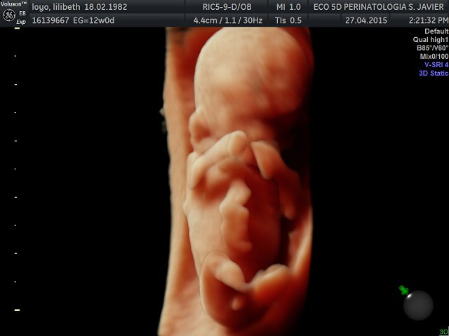The height and width of the screenshot is (336, 449).
Task: Click ECO 5D PERINATOLOGIA S. JAVIER title
Action: tap(379, 7)
